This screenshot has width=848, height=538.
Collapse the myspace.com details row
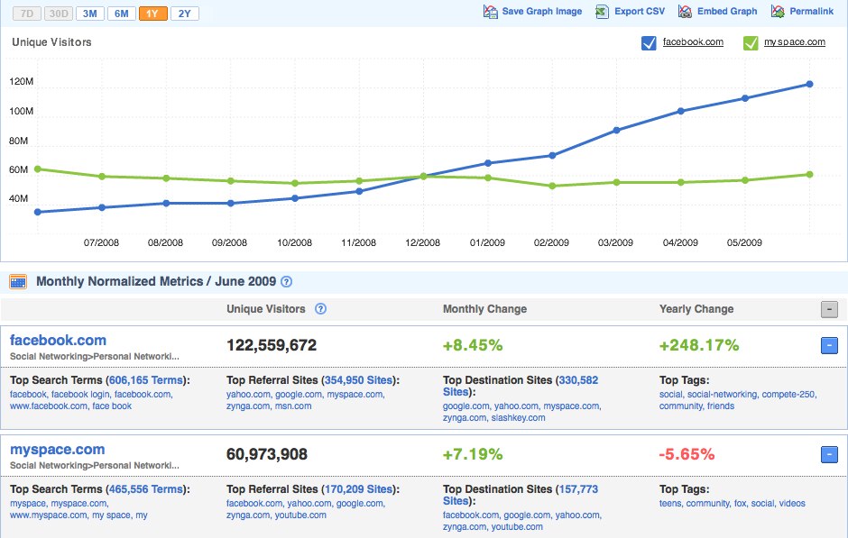point(829,454)
